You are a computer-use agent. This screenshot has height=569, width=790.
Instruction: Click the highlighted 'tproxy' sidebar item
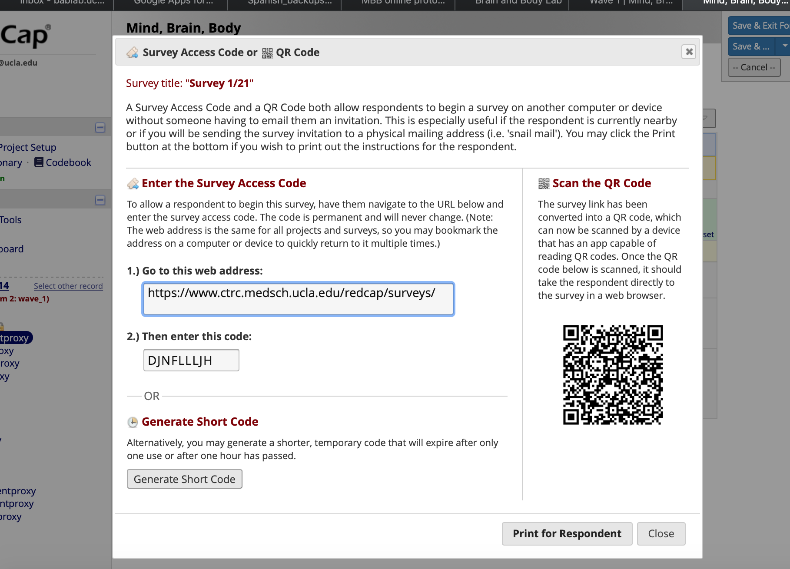coord(16,338)
